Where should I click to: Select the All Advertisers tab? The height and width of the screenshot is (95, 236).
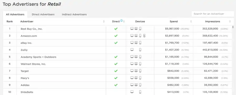click(x=15, y=14)
